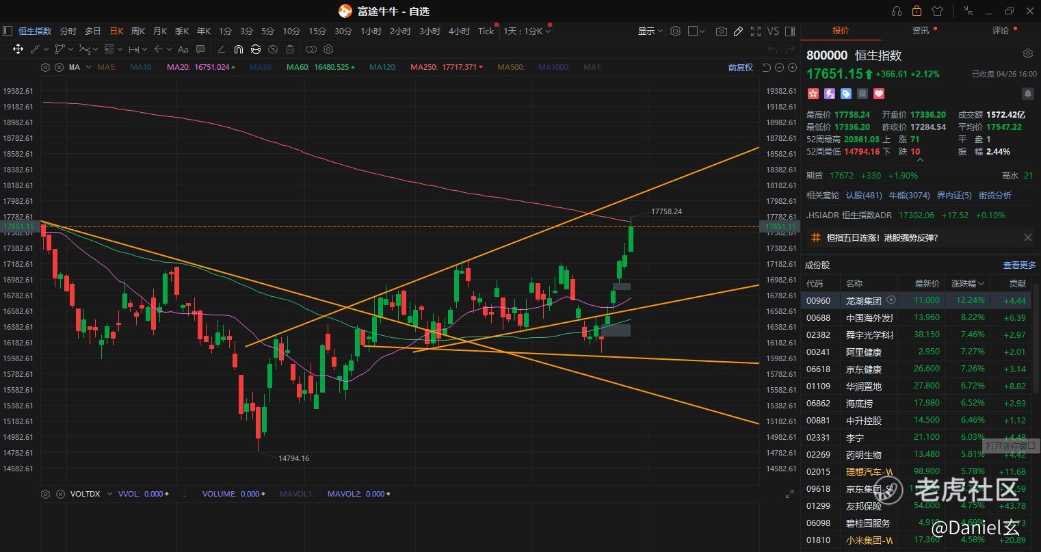Zoom out chart with minus circle icon

pyautogui.click(x=780, y=67)
